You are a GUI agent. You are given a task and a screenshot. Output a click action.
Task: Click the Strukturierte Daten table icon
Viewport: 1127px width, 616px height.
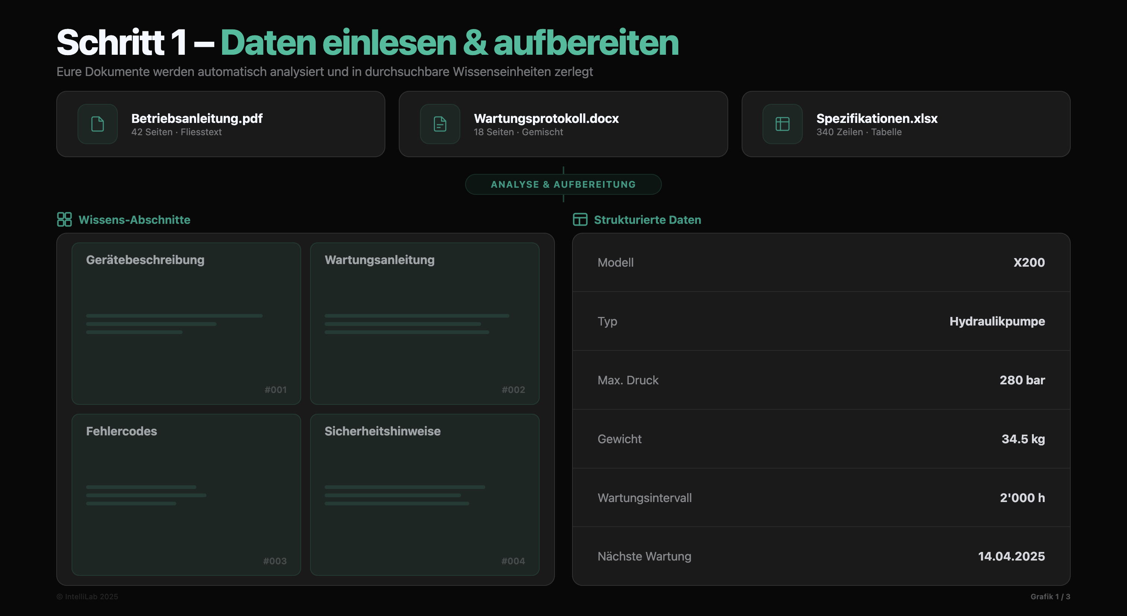(x=580, y=219)
